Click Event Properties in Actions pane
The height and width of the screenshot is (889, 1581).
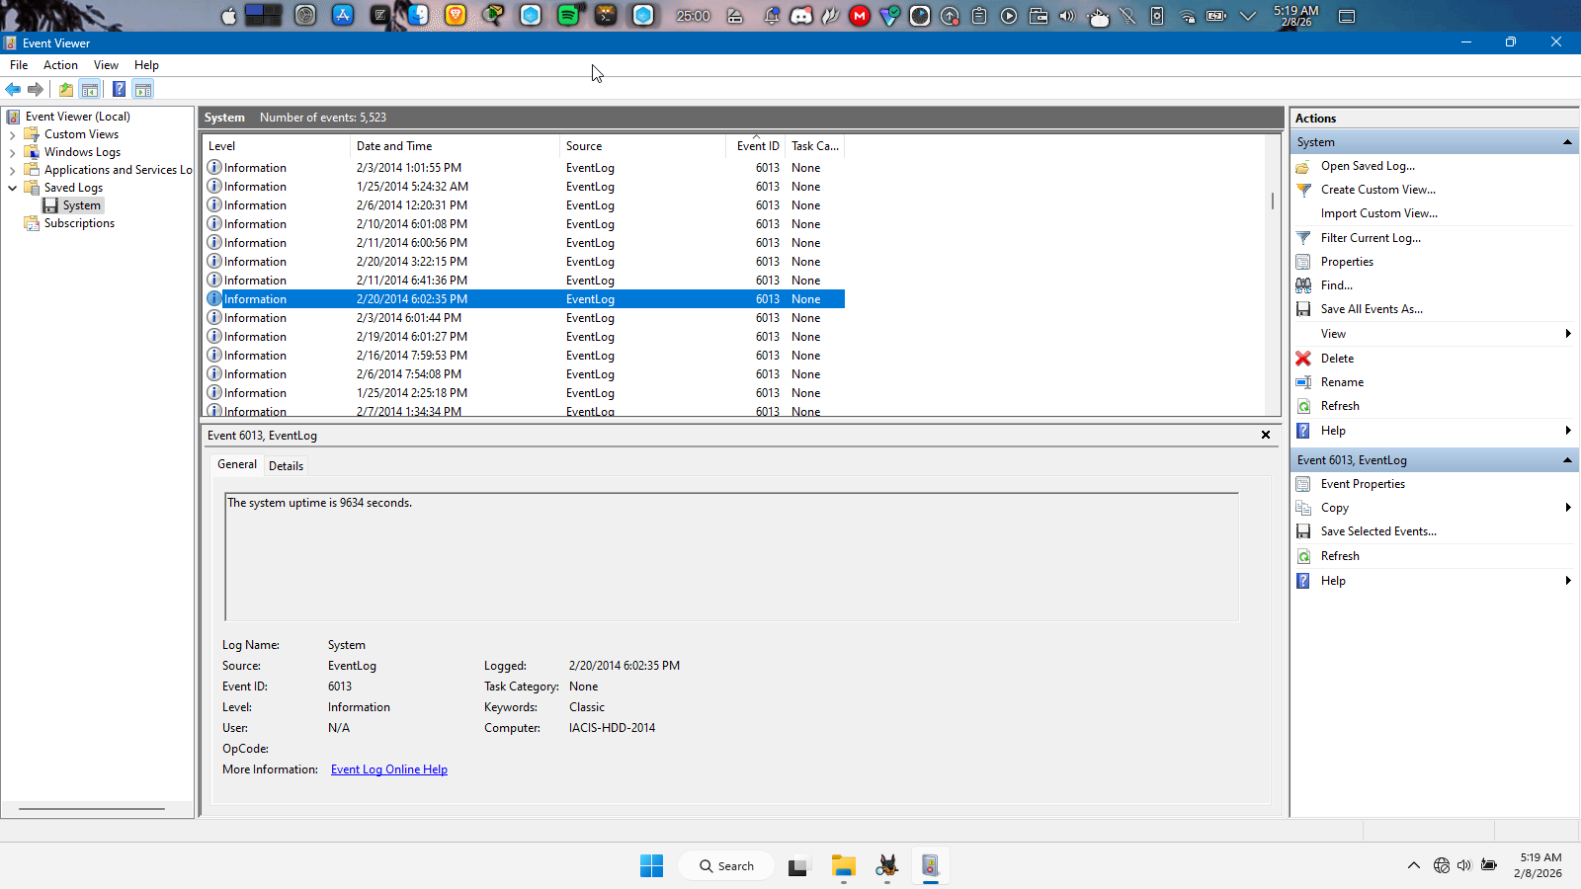pos(1362,484)
